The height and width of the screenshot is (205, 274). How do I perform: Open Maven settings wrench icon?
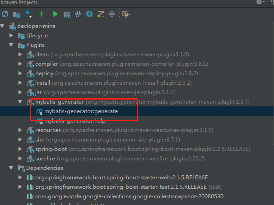[126, 14]
